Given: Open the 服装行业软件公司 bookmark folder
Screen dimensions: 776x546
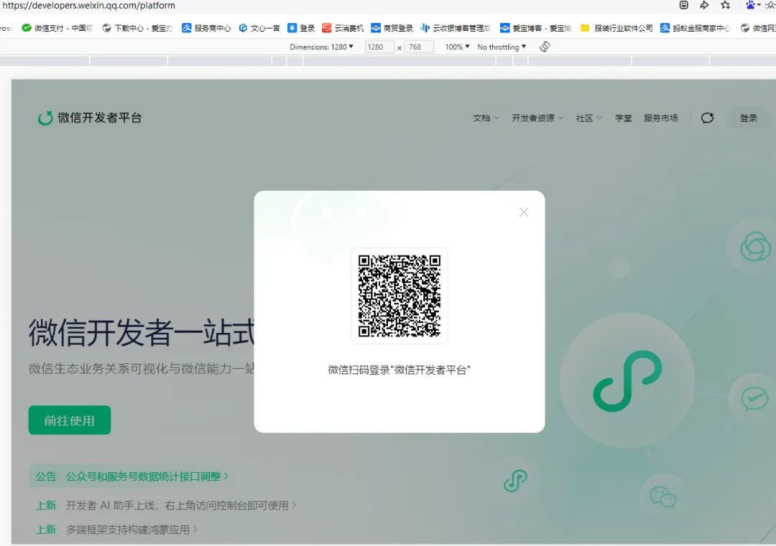Looking at the screenshot, I should point(616,28).
